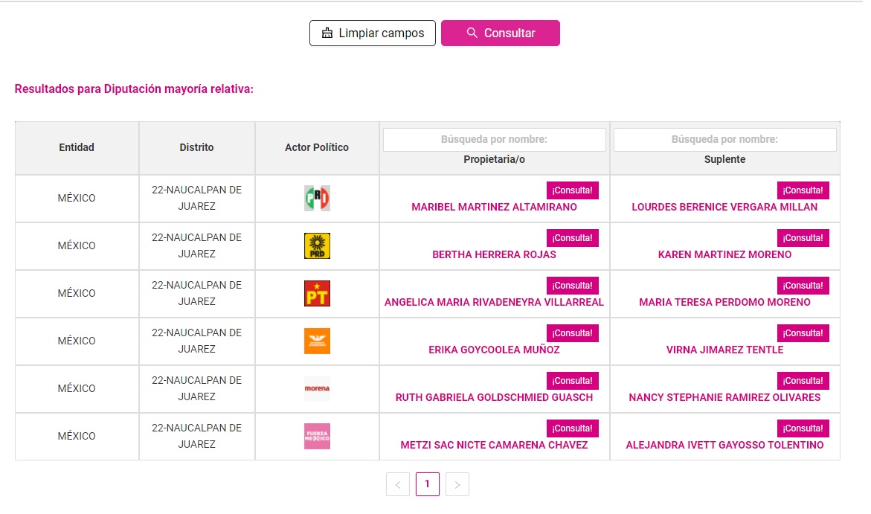871x514 pixels.
Task: Click the Movimiento Ciudadano party logo
Action: (317, 341)
